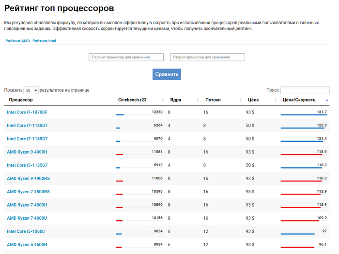339x254 pixels.
Task: Click descending arrow by Цена/Скорость header
Action: pyautogui.click(x=327, y=100)
